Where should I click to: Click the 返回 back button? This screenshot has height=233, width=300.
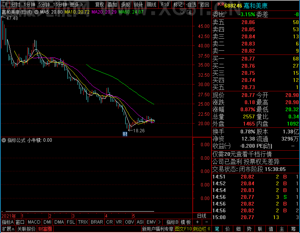coord(204,5)
